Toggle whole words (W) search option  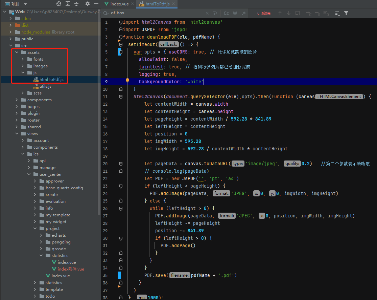point(235,13)
